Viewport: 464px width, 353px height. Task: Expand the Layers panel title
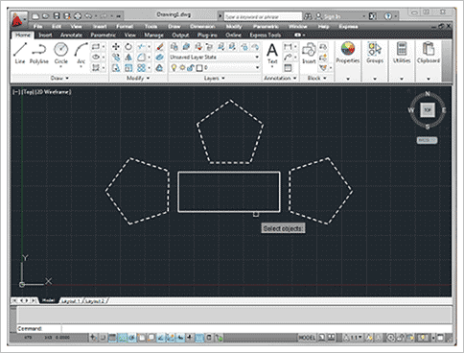tap(215, 78)
